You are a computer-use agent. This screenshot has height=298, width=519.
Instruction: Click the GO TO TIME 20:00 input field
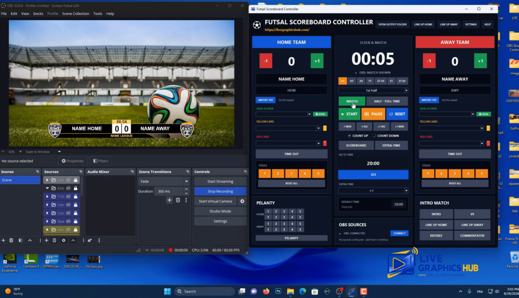tap(373, 163)
